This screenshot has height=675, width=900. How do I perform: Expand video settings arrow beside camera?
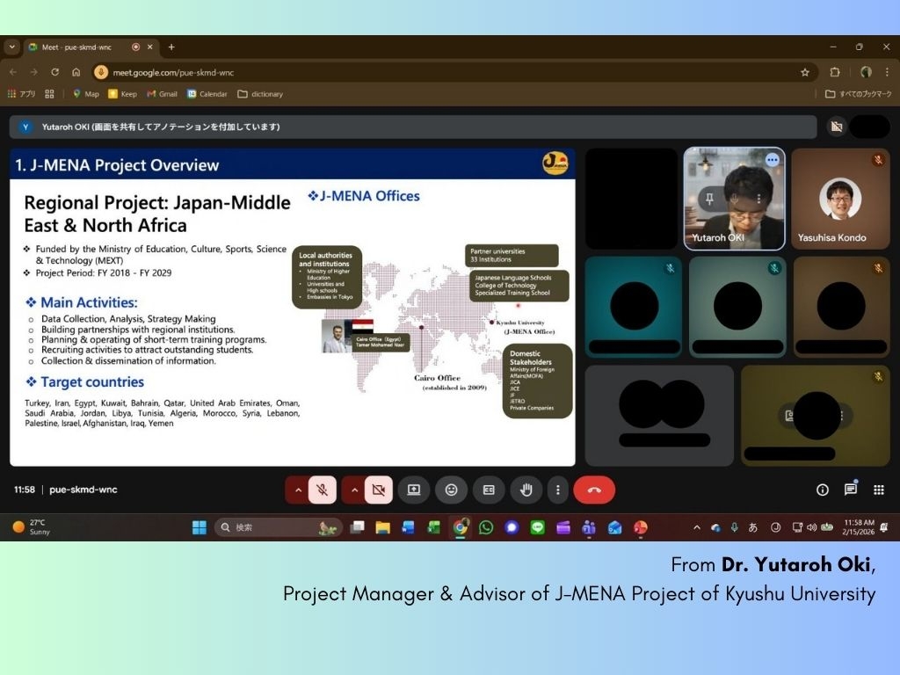353,490
